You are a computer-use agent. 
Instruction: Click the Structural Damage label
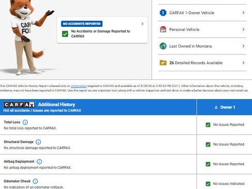[19, 141]
